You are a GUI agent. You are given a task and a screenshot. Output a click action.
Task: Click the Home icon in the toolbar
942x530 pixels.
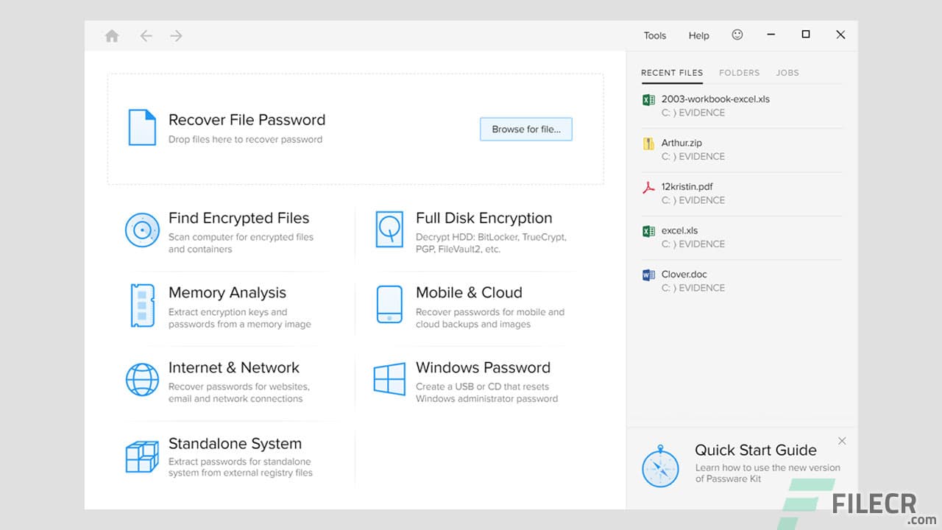click(111, 35)
